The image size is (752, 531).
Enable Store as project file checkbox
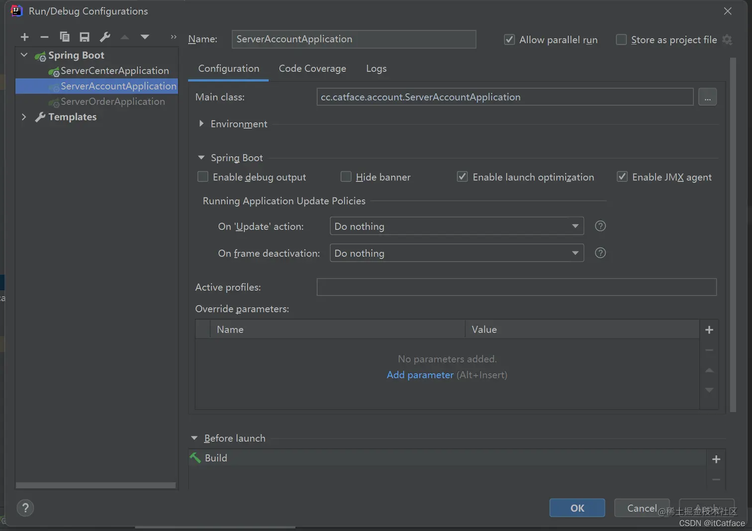pyautogui.click(x=621, y=39)
